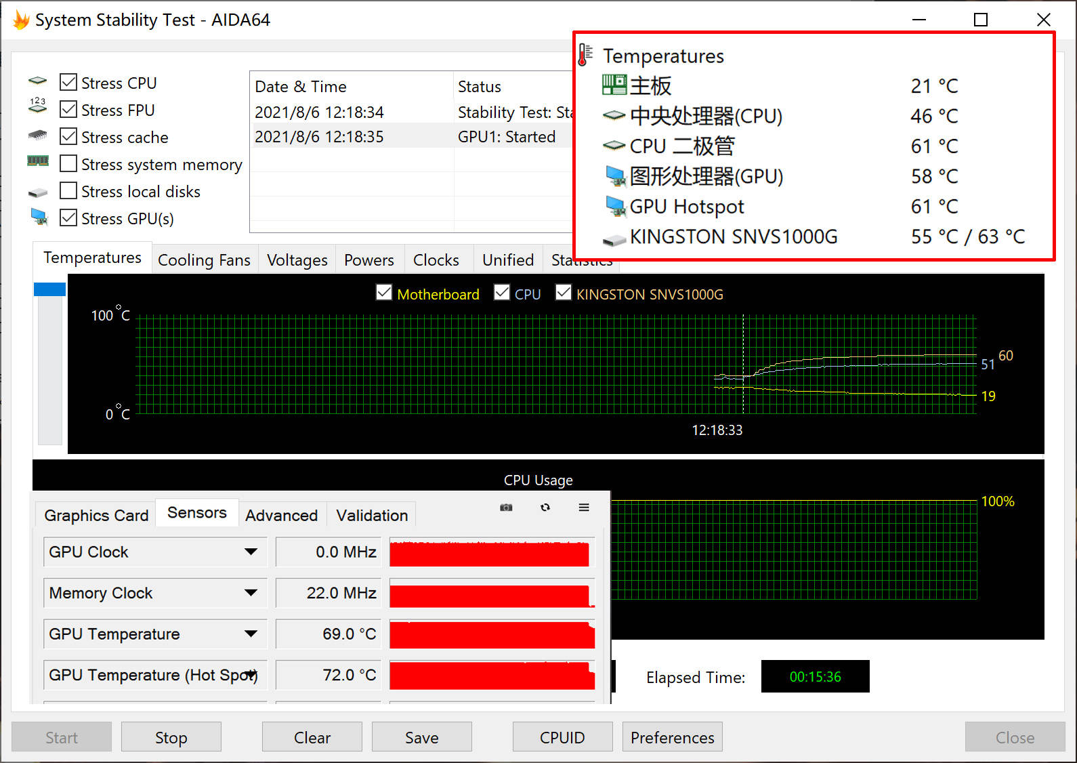The image size is (1077, 763).
Task: Click the elapsed time 00:15:36 display
Action: click(815, 676)
